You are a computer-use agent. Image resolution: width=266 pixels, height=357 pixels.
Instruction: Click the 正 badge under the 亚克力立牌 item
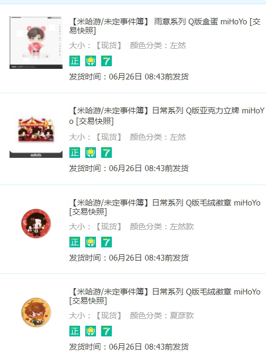[x=75, y=153]
